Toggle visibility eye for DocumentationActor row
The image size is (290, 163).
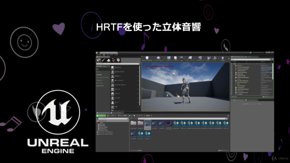(x=232, y=92)
